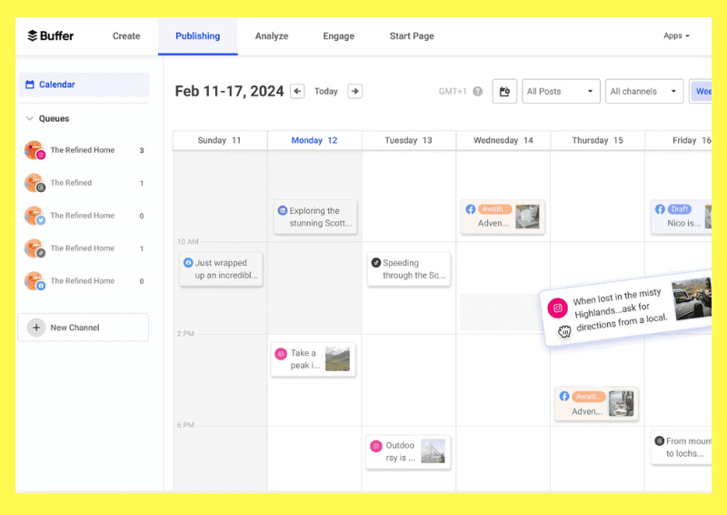Screen dimensions: 727x515
Task: Click the Draft badge on 'Nico is...' post
Action: [679, 209]
